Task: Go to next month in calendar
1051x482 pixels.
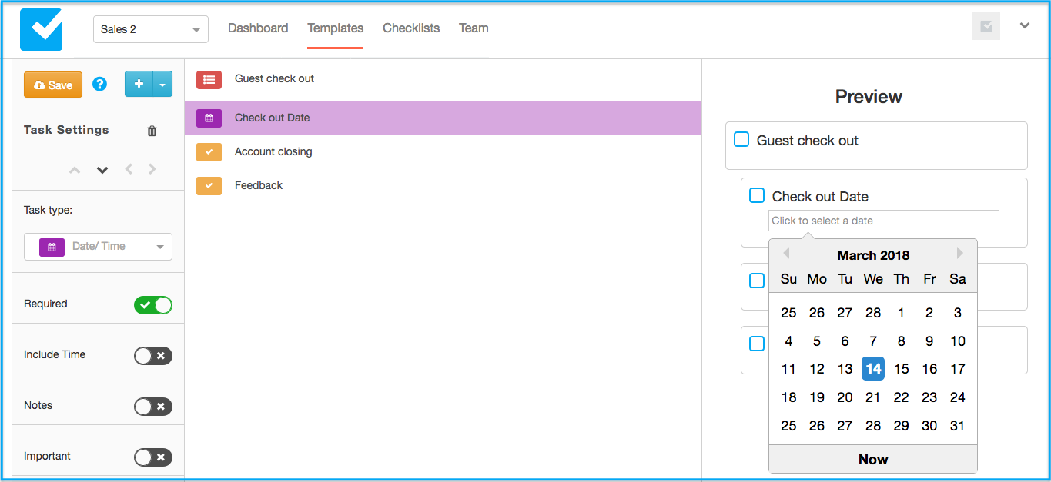Action: click(959, 254)
